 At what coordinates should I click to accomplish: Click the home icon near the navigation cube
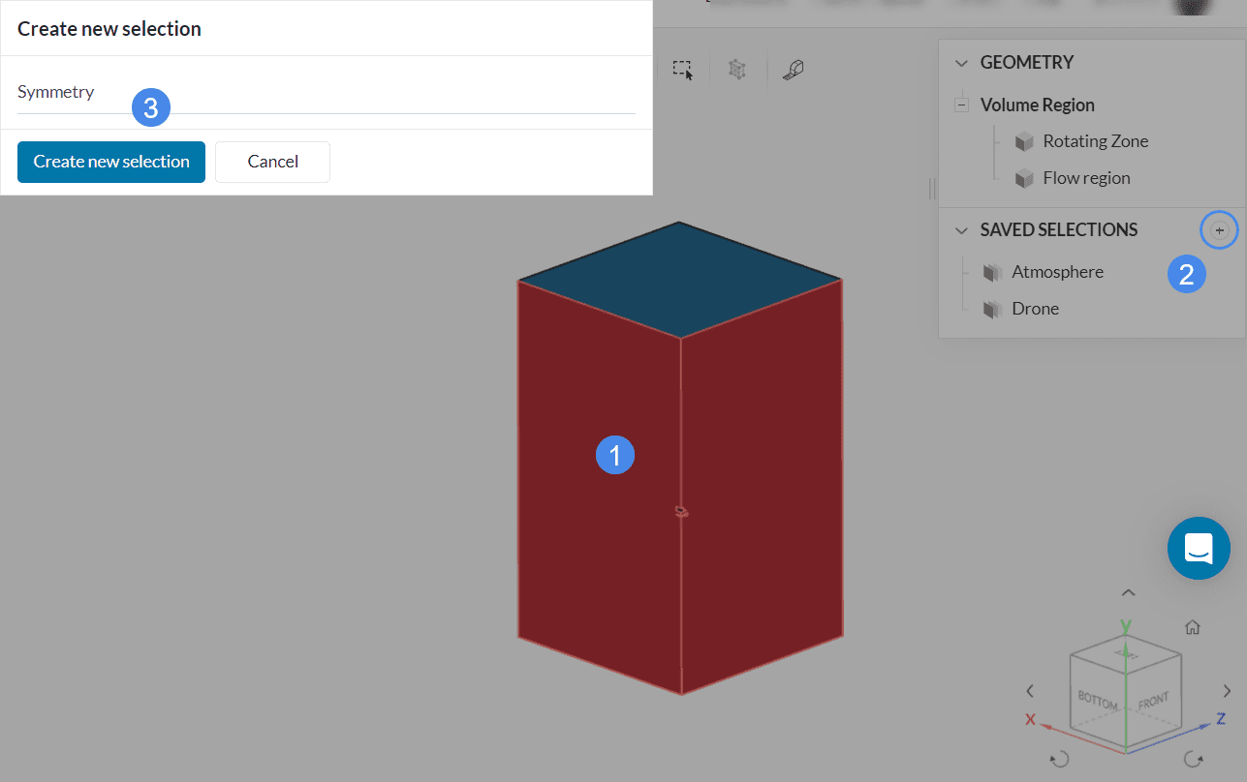pos(1193,626)
